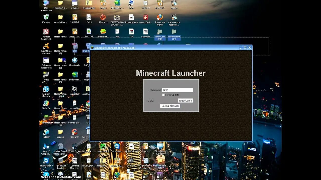321x180 pixels.
Task: Select the InternetIns... colorful ball icon
Action: 103,32
